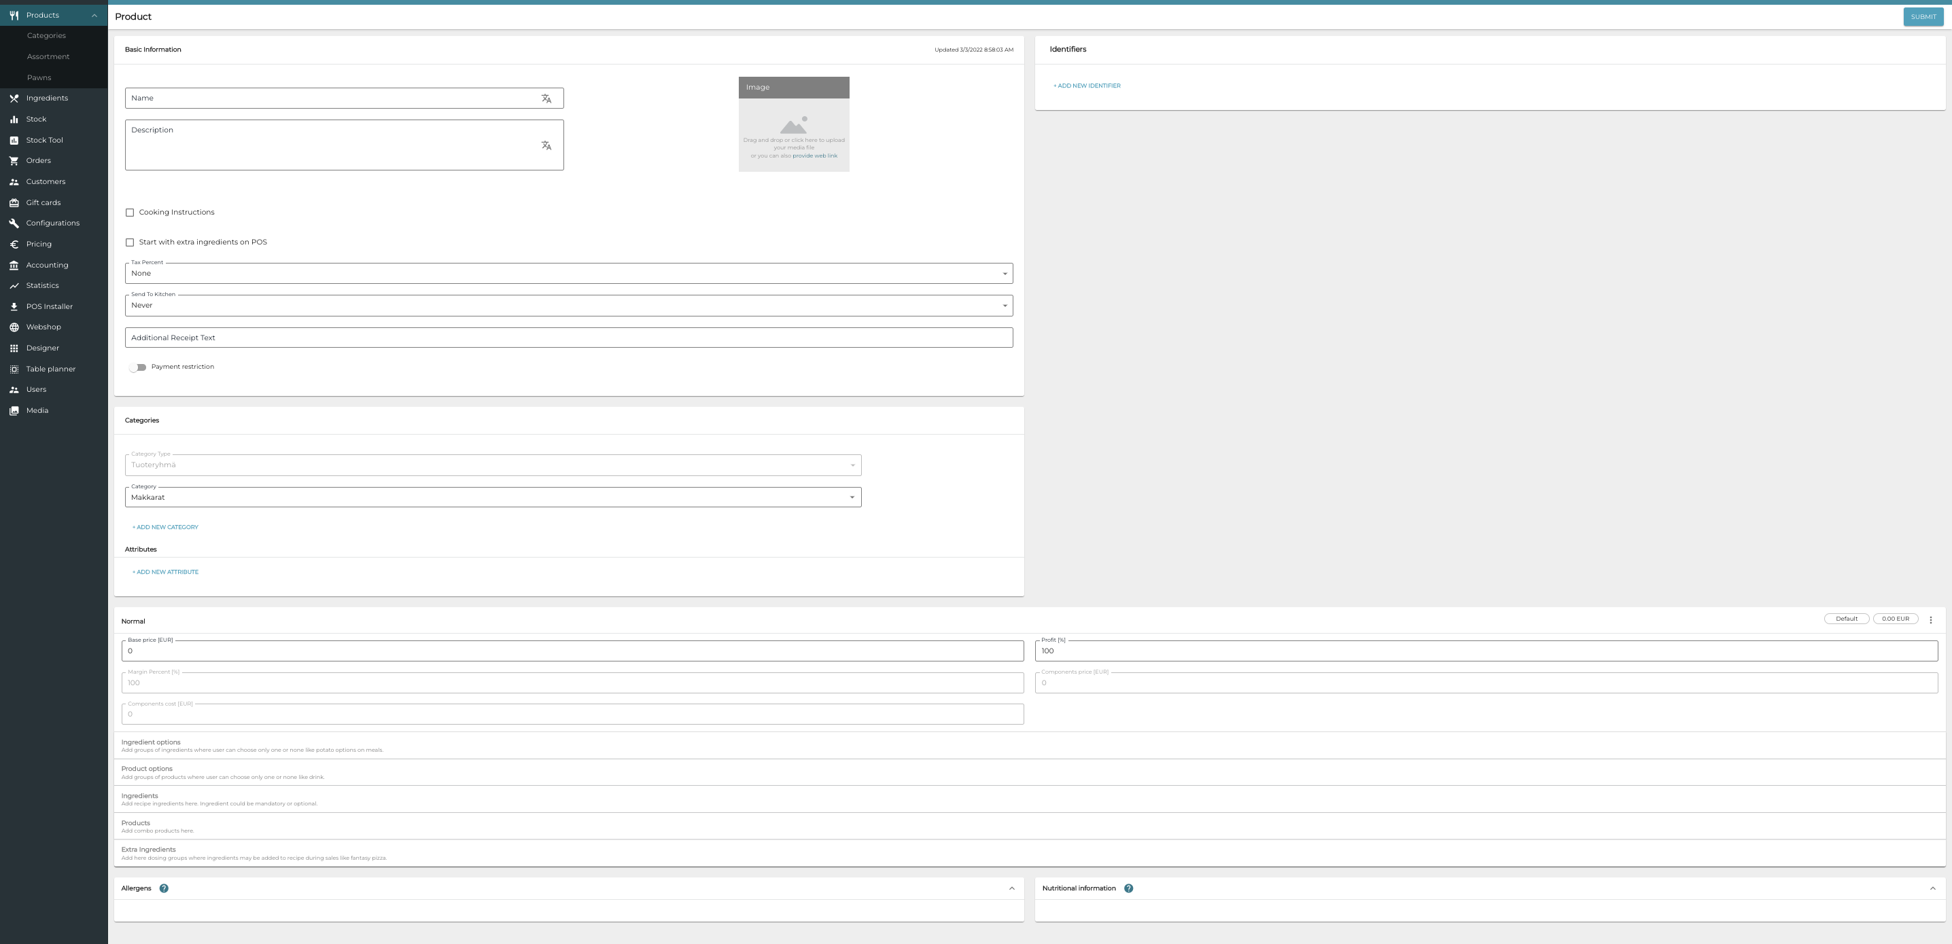Click the Table planner sidebar icon
The height and width of the screenshot is (944, 1952).
coord(14,369)
